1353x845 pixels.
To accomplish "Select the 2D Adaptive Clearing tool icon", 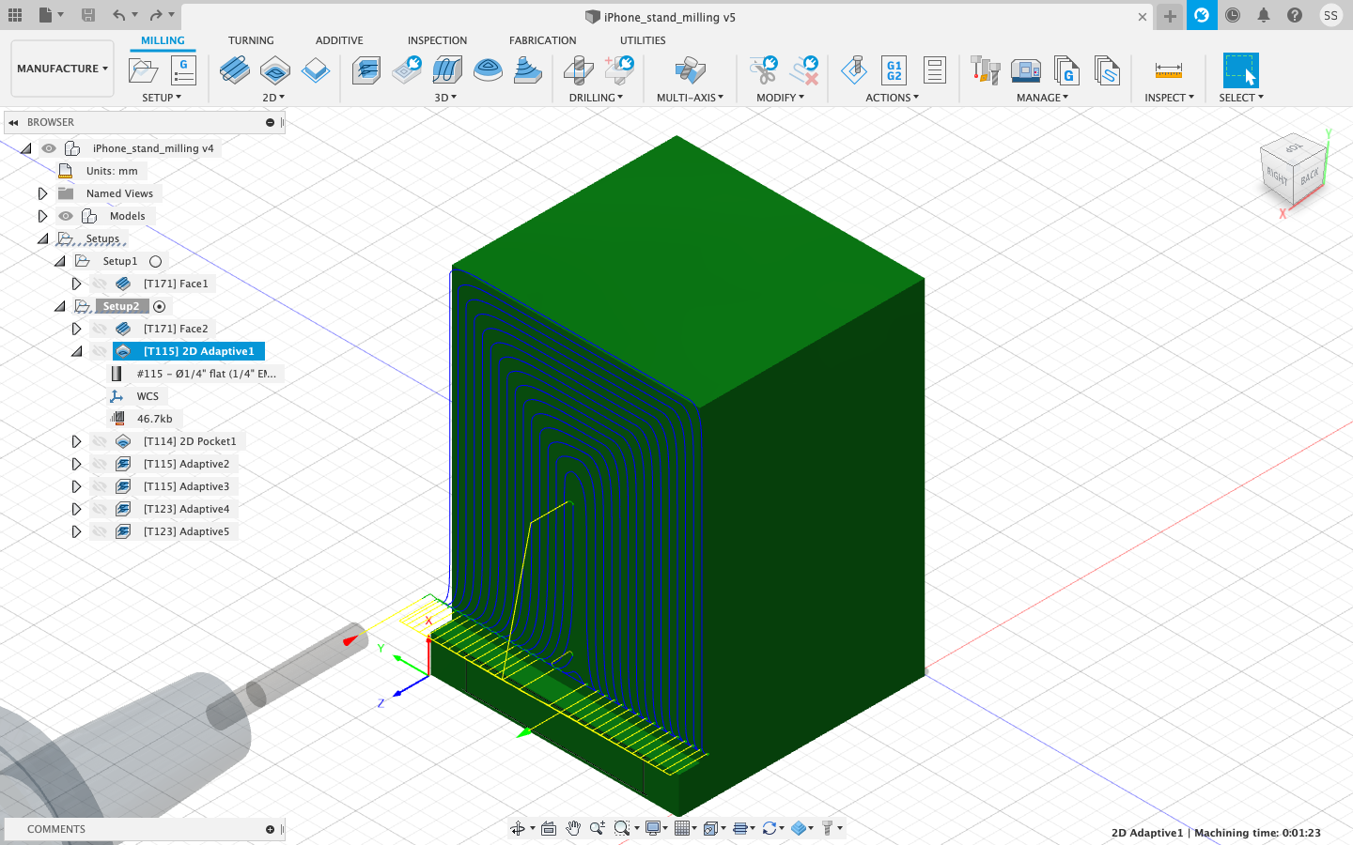I will point(275,70).
